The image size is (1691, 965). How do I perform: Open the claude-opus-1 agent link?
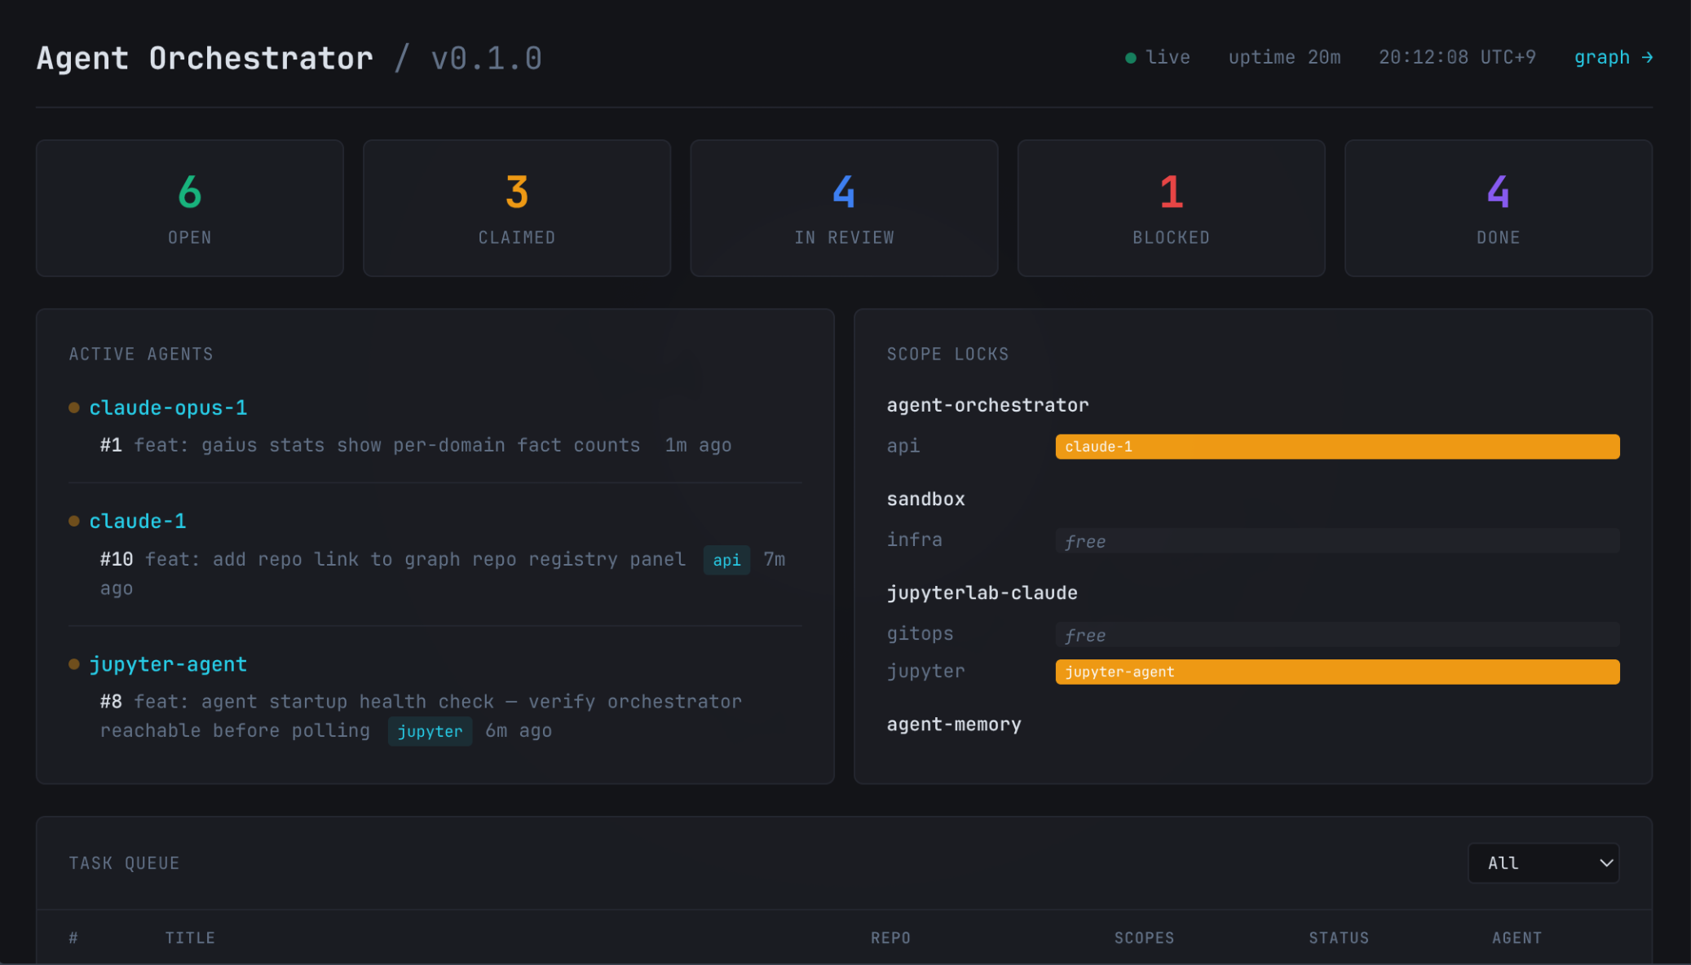click(168, 408)
